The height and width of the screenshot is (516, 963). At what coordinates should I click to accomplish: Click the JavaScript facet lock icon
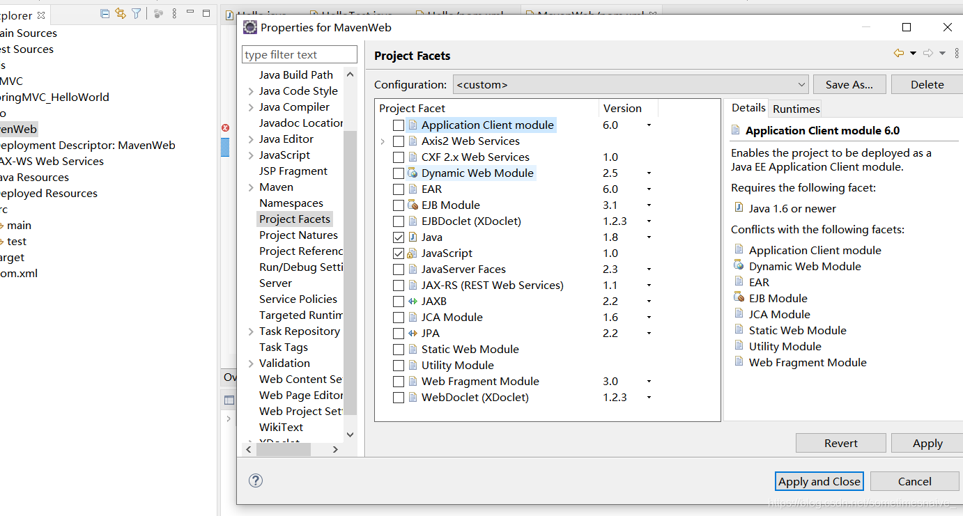[x=413, y=253]
